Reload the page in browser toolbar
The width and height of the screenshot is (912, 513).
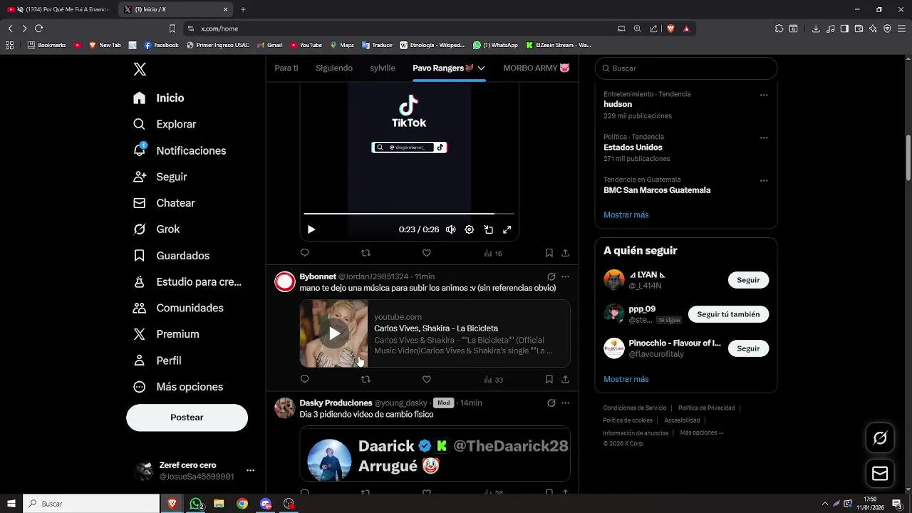click(38, 28)
